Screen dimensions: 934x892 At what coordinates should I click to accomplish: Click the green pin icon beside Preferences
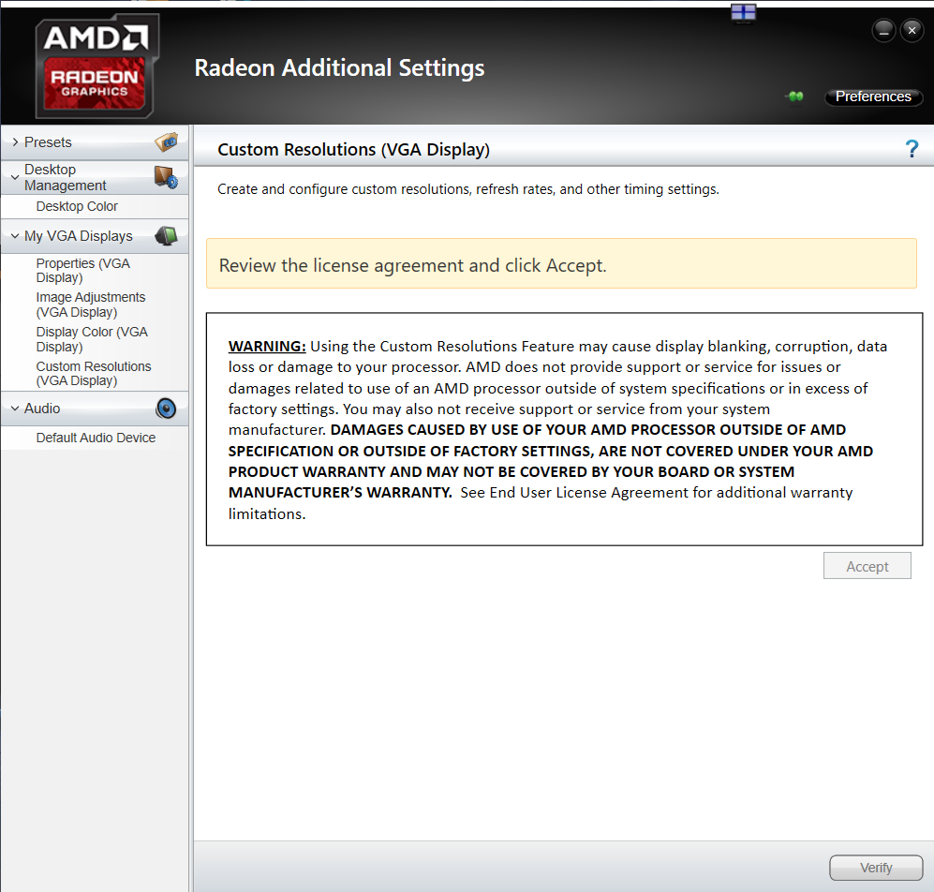794,96
